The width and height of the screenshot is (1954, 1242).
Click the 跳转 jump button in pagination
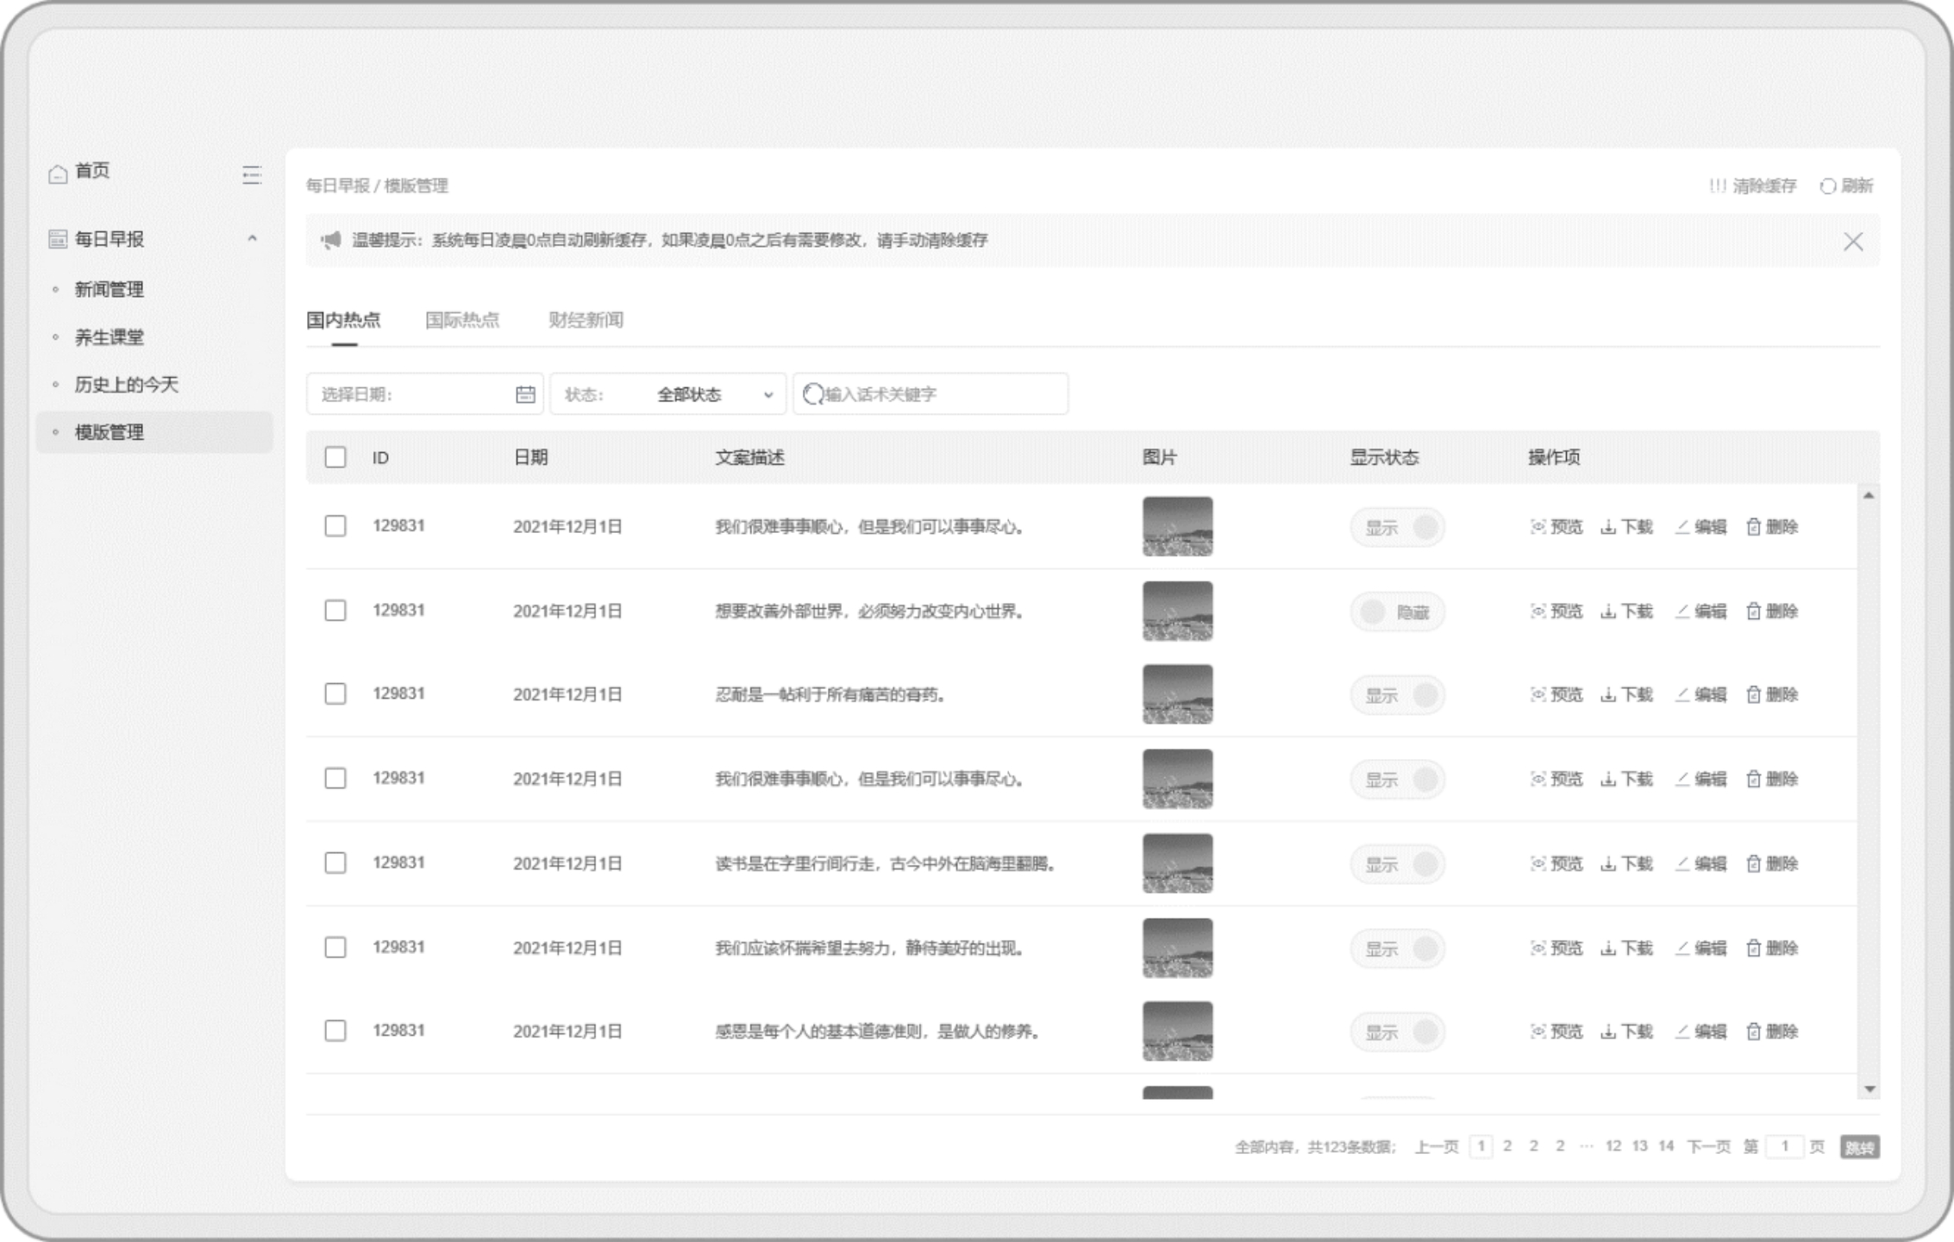(x=1859, y=1147)
